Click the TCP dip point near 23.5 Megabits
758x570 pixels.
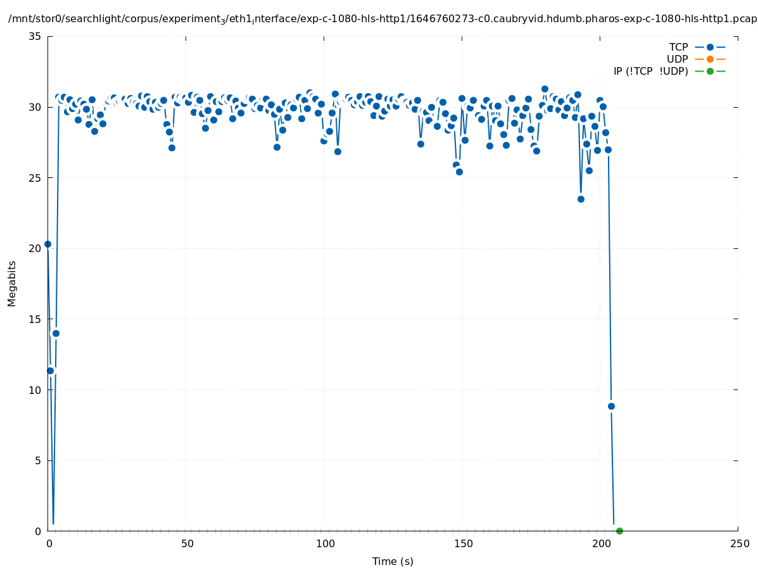point(581,199)
